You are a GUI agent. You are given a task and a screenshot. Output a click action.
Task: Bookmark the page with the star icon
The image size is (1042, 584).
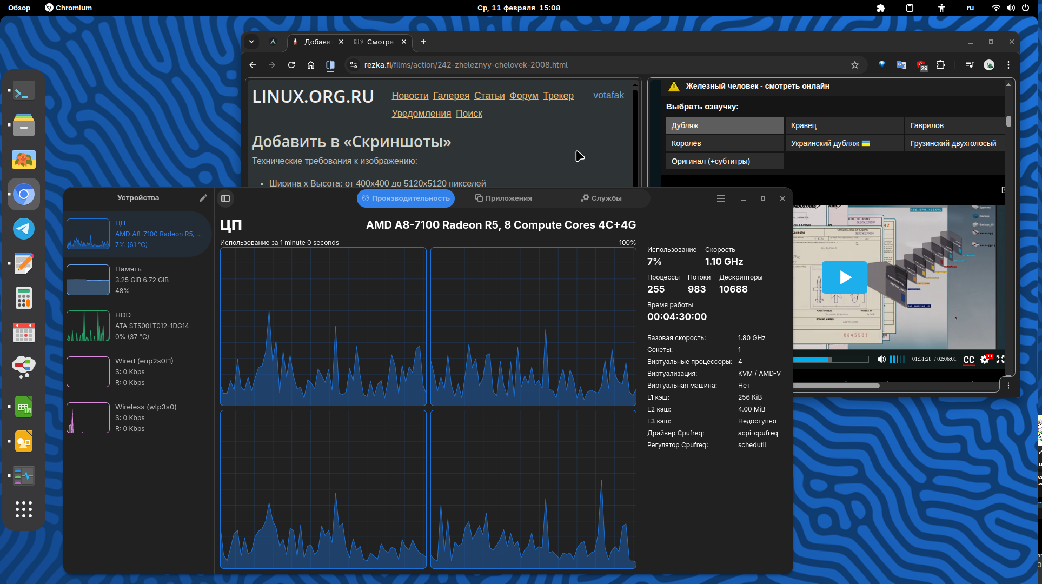tap(854, 65)
